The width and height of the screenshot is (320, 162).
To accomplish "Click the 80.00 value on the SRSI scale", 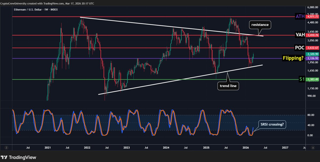I will pos(310,115).
